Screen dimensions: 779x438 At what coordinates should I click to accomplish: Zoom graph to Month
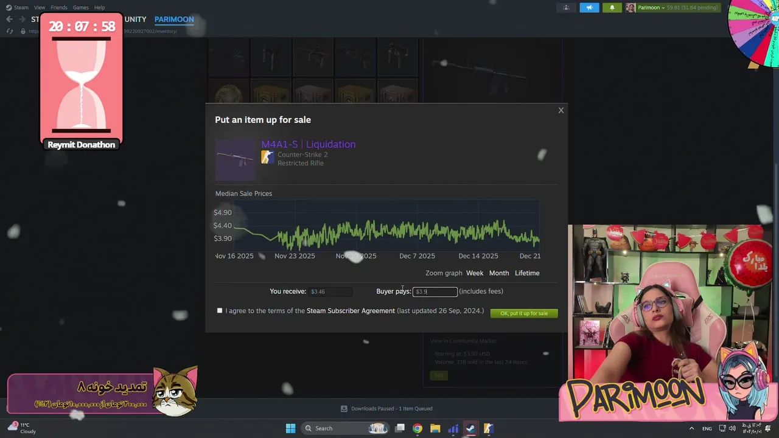(x=499, y=273)
